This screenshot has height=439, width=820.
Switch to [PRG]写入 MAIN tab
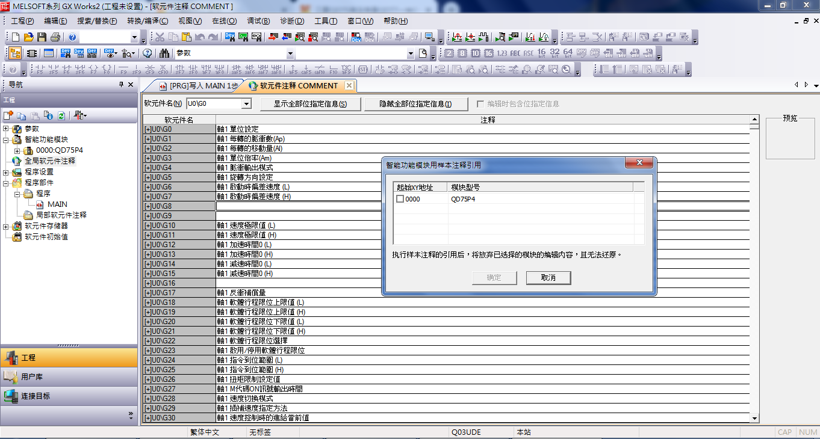coord(199,86)
